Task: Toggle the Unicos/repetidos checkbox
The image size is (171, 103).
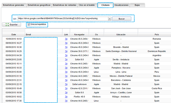Action: pos(29,25)
